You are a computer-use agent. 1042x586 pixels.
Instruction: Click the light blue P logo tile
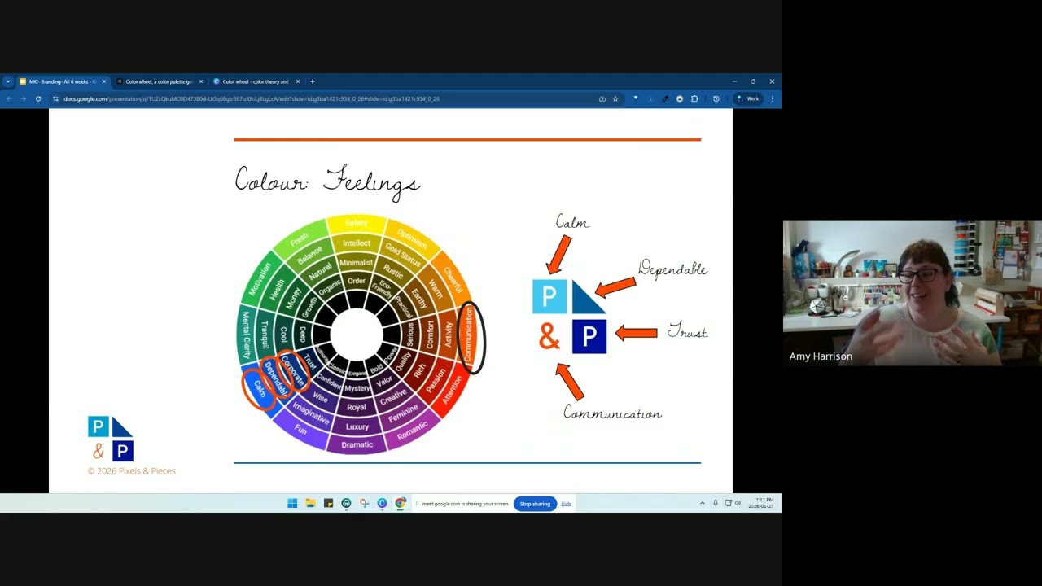point(549,296)
